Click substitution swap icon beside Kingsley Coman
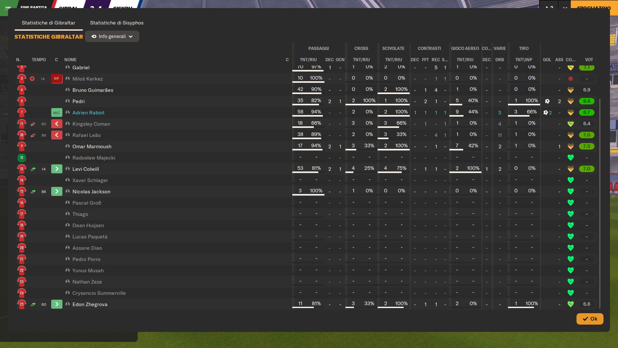Screen dimensions: 618x348 (x=33, y=124)
